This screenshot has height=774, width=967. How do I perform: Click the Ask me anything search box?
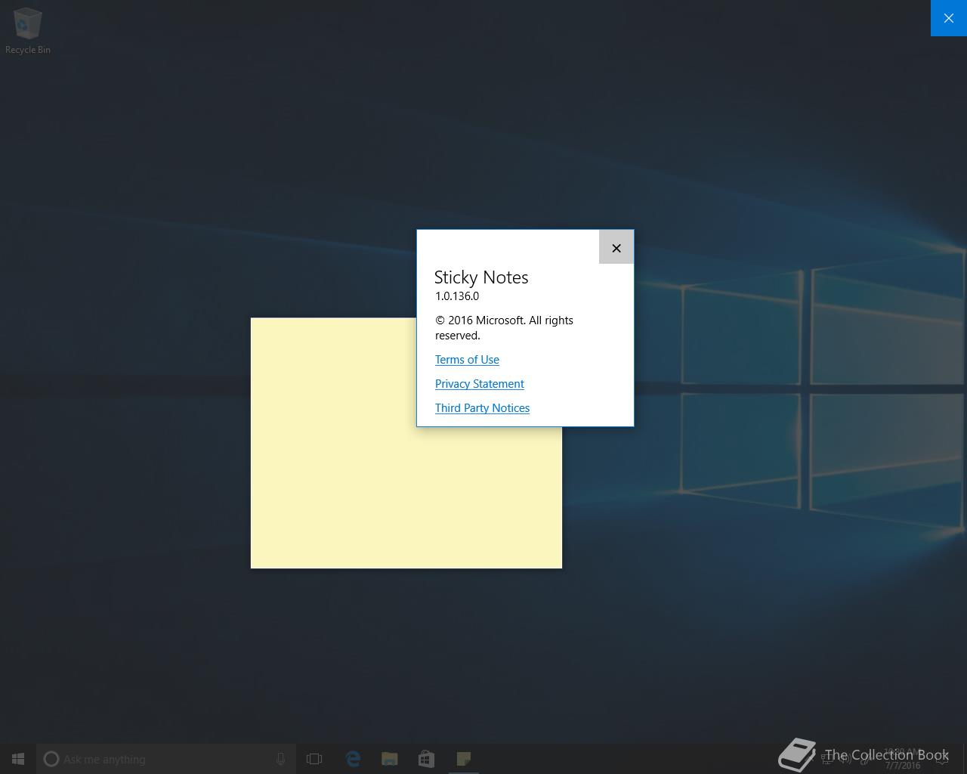click(x=166, y=759)
